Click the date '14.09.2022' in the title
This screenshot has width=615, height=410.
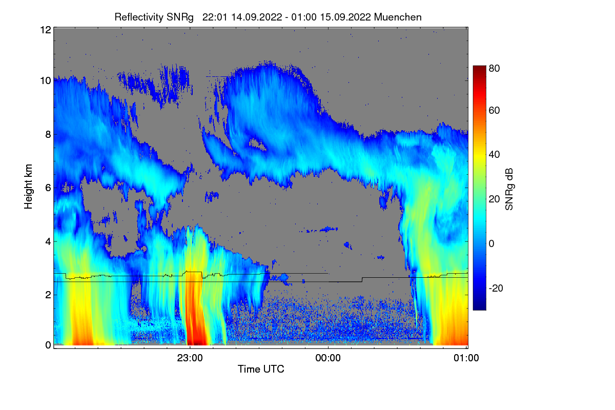coord(255,17)
